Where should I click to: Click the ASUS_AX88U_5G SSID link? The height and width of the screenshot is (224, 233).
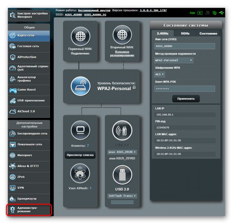pyautogui.click(x=95, y=15)
